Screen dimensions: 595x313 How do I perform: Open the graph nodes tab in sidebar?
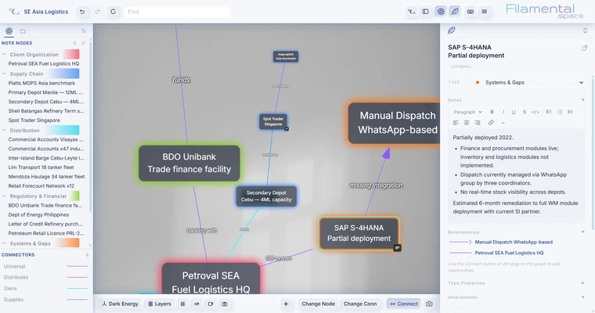pos(9,31)
